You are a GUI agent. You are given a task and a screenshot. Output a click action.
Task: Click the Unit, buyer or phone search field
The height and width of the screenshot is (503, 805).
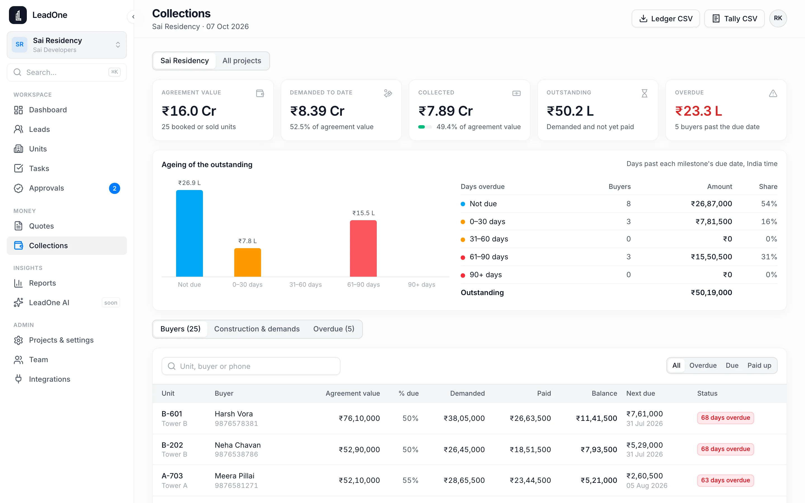coord(251,366)
